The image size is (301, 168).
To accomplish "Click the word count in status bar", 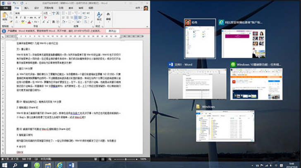I will [x=26, y=159].
